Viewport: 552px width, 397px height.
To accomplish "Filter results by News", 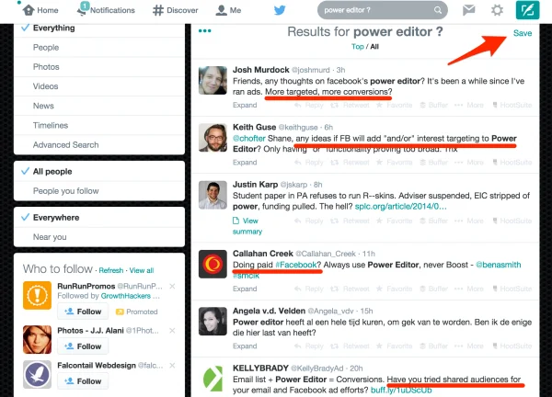I will [99, 106].
